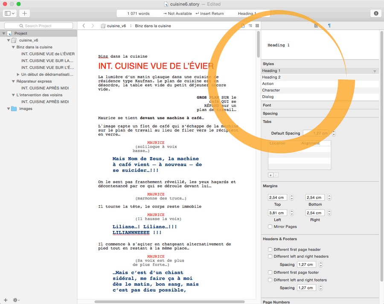Click Binz dans la cuisine breadcrumb
The height and width of the screenshot is (304, 384).
(x=153, y=26)
